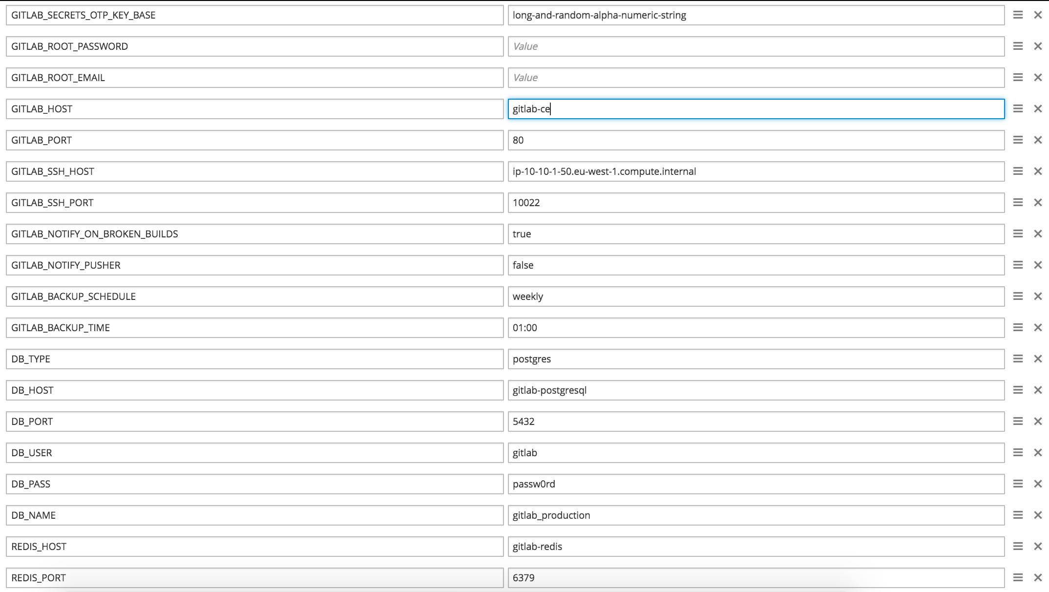
Task: Edit the true value for broken builds notification
Action: click(756, 234)
